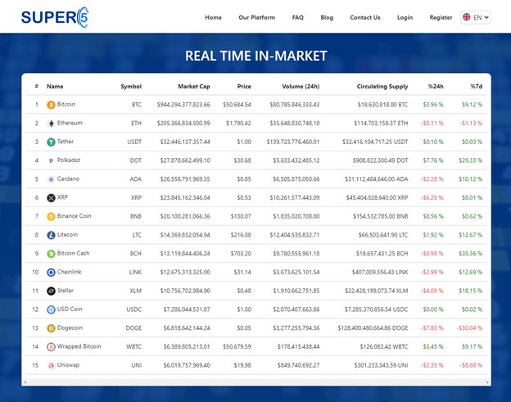Click the %24h column header
This screenshot has height=402, width=511.
click(436, 86)
